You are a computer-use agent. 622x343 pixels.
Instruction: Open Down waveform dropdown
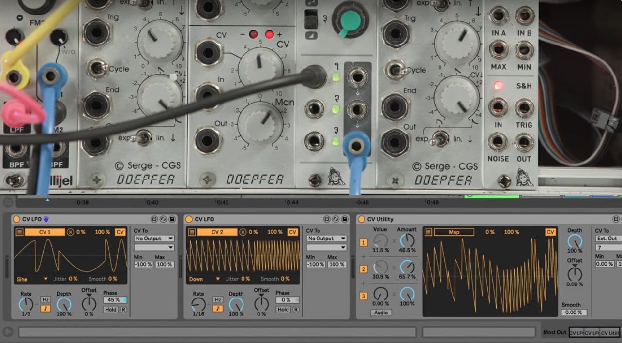coord(204,279)
